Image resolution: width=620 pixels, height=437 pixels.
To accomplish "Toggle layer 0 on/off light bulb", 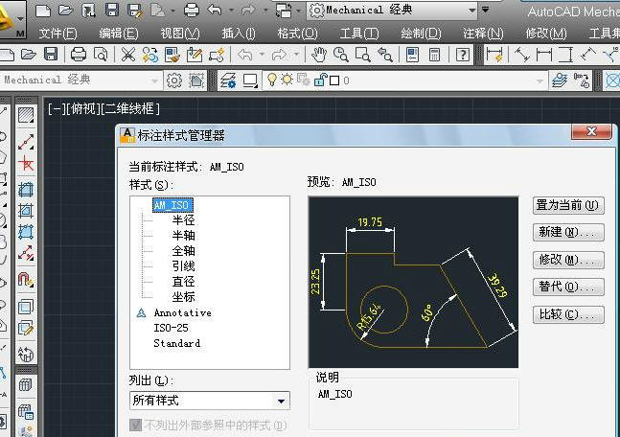I will tap(271, 80).
